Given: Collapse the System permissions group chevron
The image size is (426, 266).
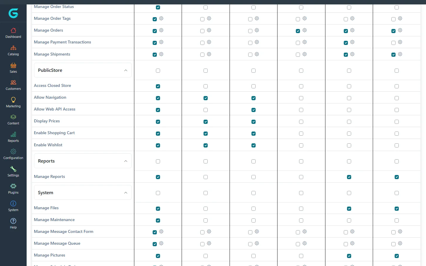Looking at the screenshot, I should click(126, 193).
